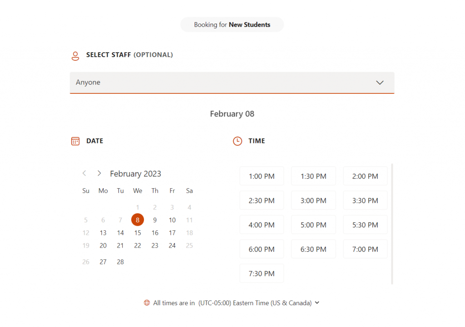Click the TIME clock icon

coord(237,141)
